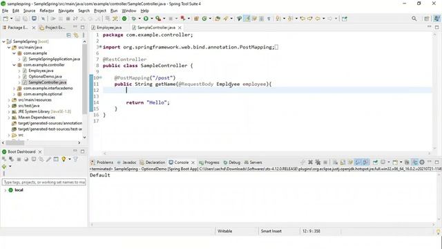Click the editor horizontal scrollbar

click(x=267, y=154)
